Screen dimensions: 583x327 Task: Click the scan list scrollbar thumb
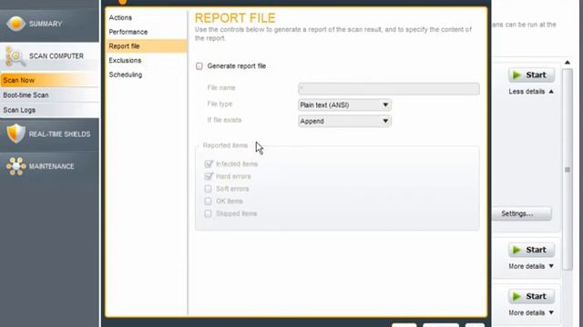[568, 170]
